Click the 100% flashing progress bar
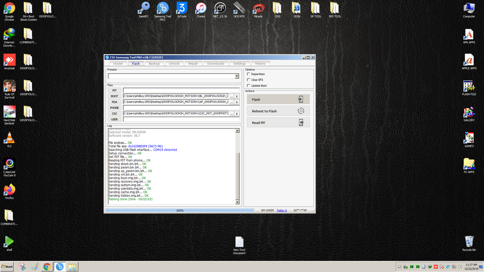The image size is (484, 272). click(180, 210)
